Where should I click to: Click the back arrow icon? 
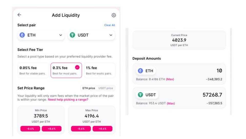(x=19, y=15)
